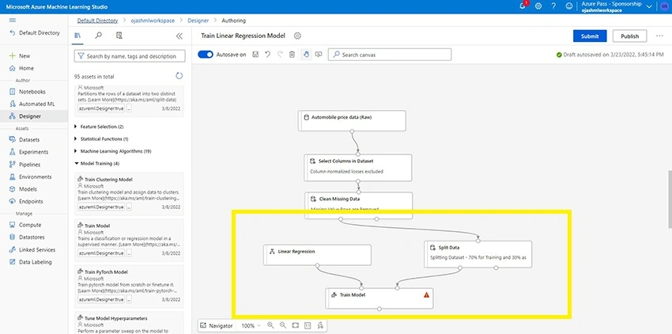Select the pan hand tool
This screenshot has height=334, width=672.
(306, 55)
